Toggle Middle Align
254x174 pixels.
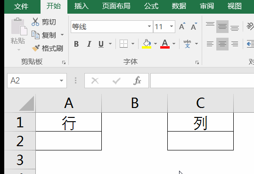tap(222, 26)
